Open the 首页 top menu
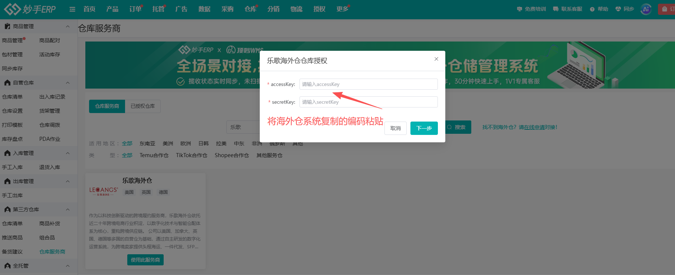This screenshot has height=275, width=675. (x=89, y=9)
